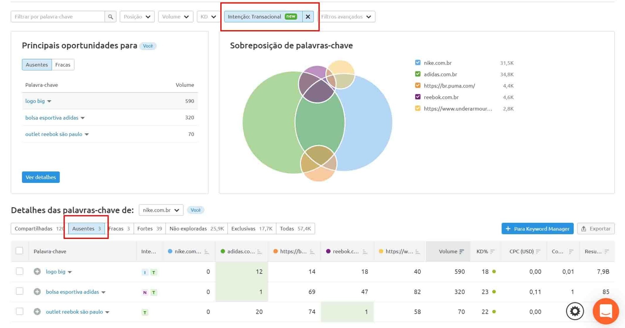Sort by KD% column sort icon
The height and width of the screenshot is (328, 625).
493,252
